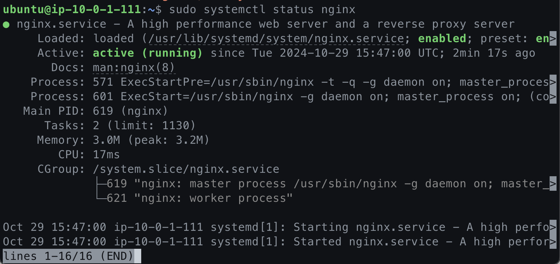Click the 'Main PID: 619 (nginx)' value
The image size is (560, 264).
(x=130, y=111)
